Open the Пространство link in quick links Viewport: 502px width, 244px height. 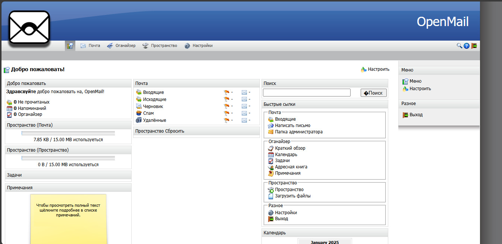(x=289, y=190)
